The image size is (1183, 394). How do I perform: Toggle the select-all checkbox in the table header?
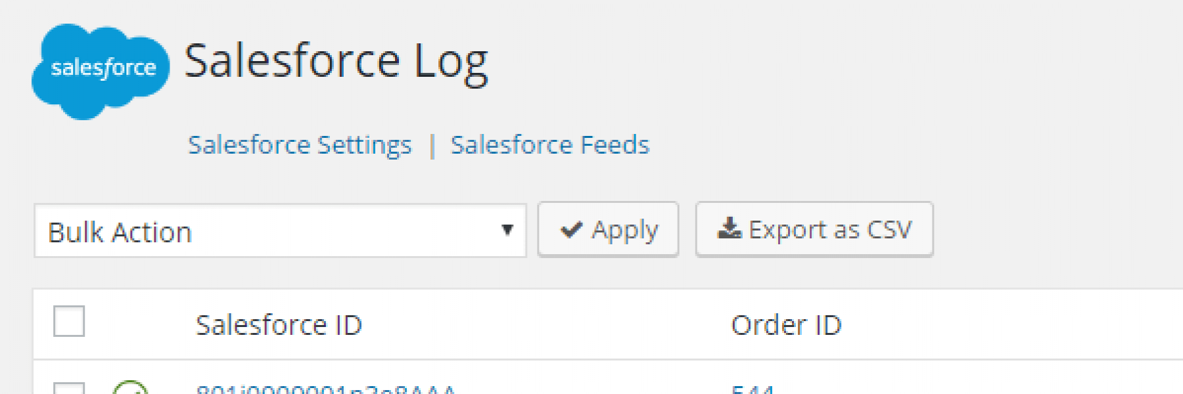(x=68, y=322)
